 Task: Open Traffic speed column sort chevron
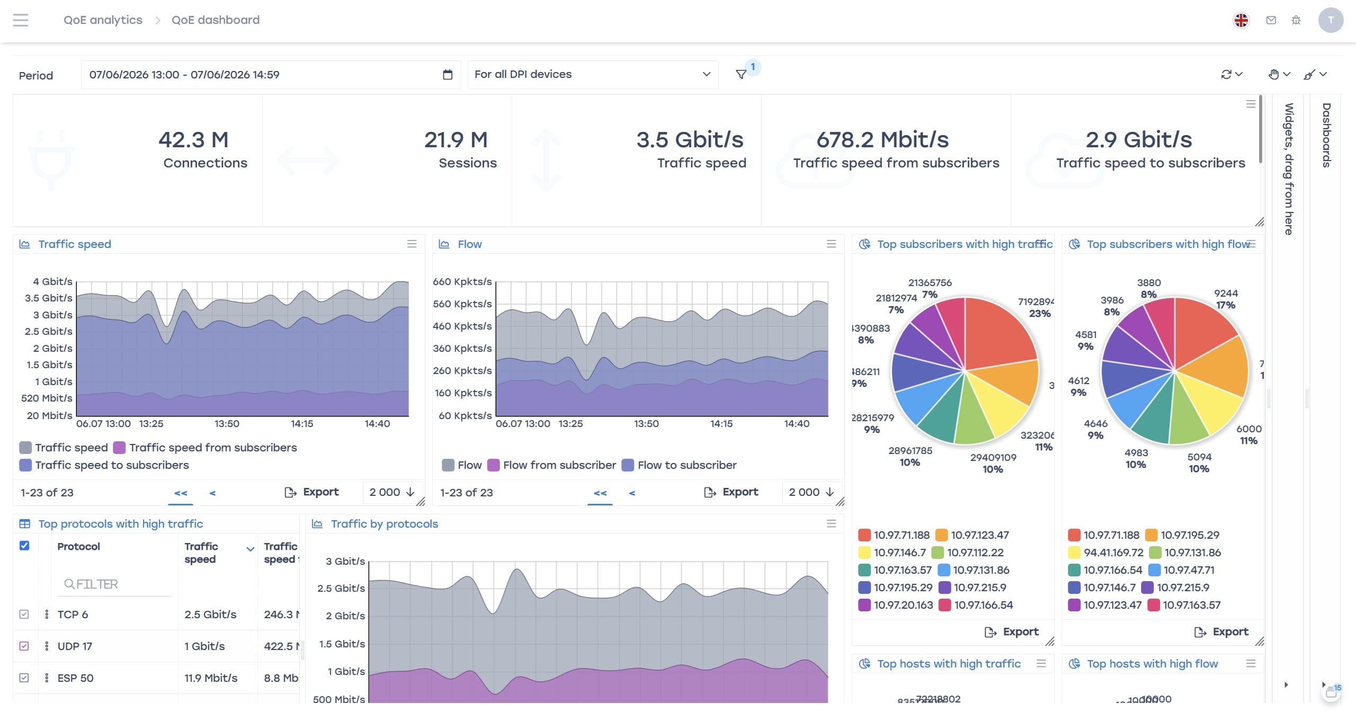click(251, 549)
